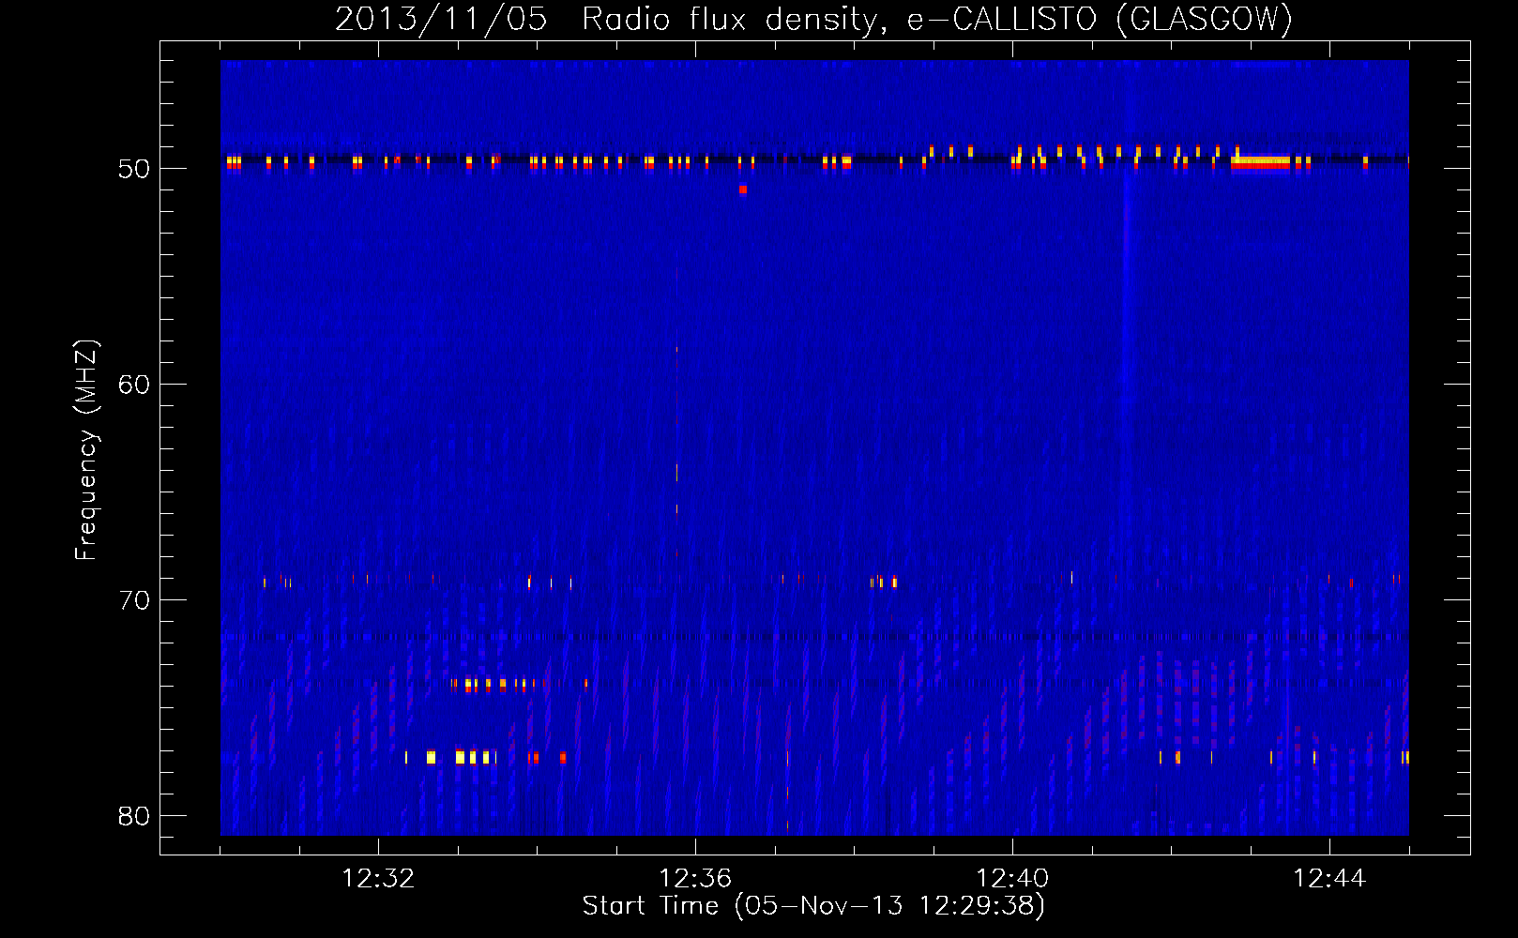The width and height of the screenshot is (1518, 938).
Task: Click the 60 tick label on the frequency axis
Action: [x=134, y=385]
